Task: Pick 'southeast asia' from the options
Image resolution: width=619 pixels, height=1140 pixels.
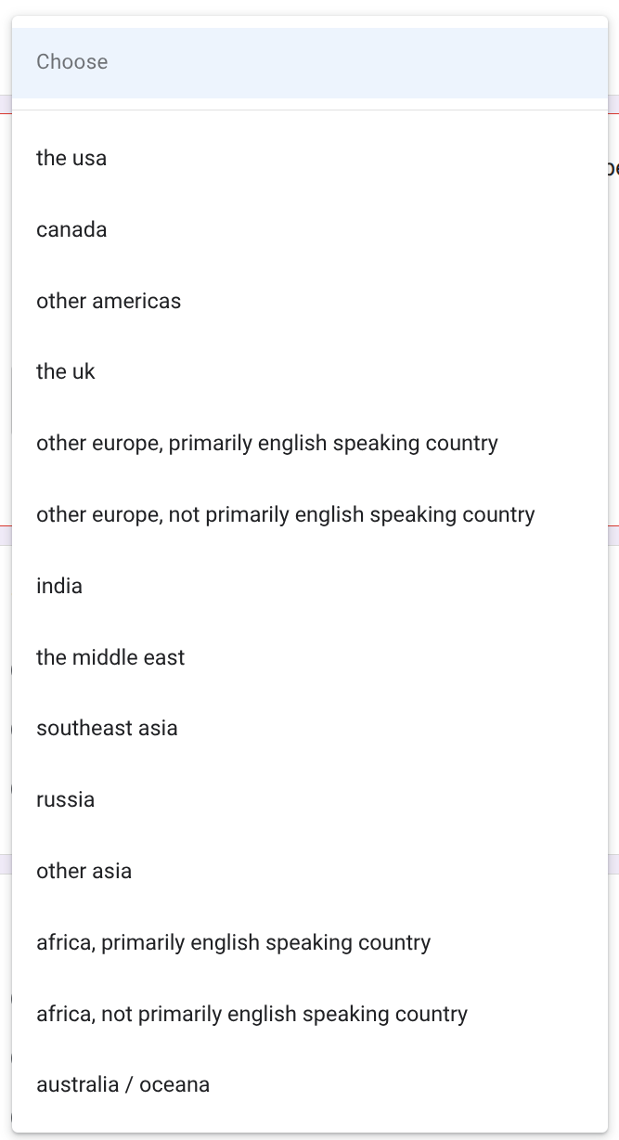Action: point(107,728)
